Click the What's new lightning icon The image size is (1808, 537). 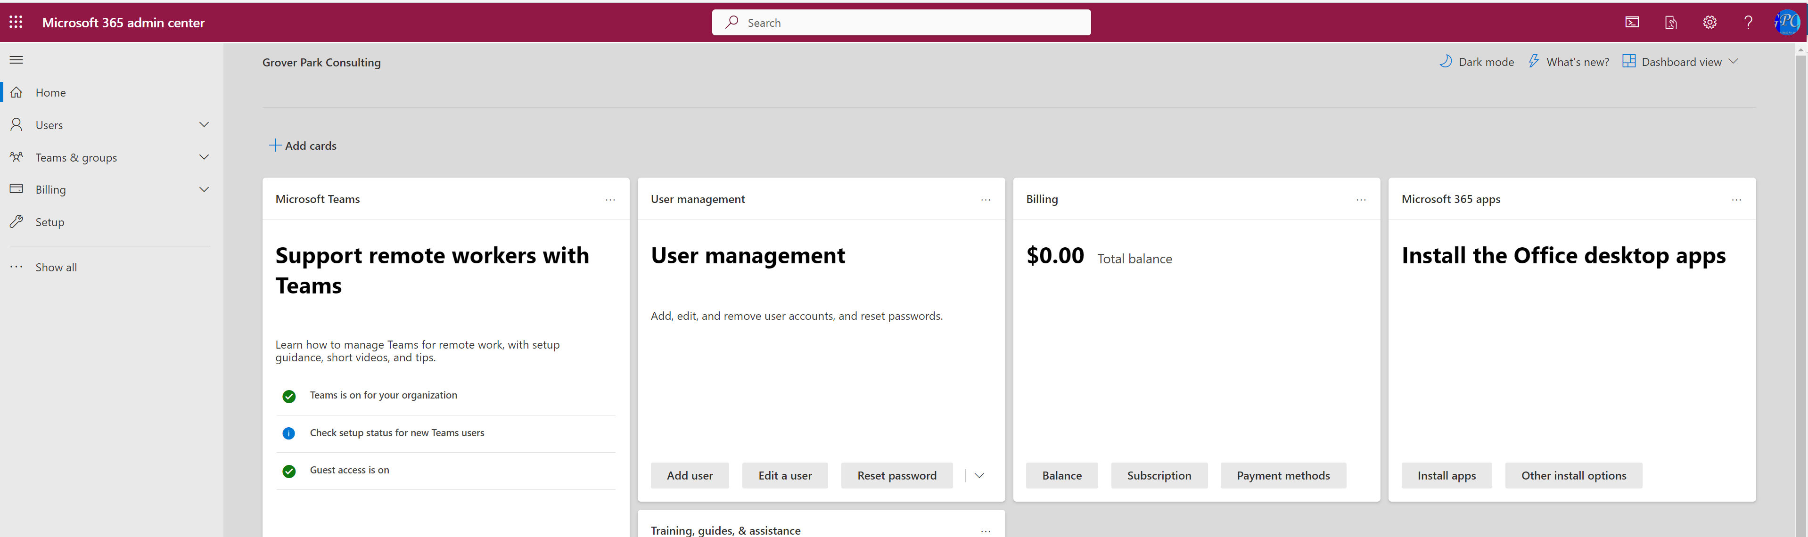(1534, 62)
